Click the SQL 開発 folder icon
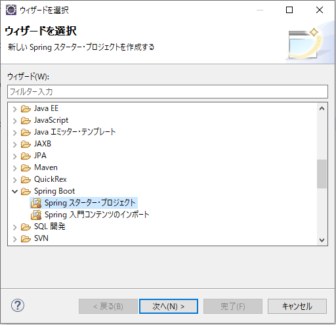 point(26,227)
